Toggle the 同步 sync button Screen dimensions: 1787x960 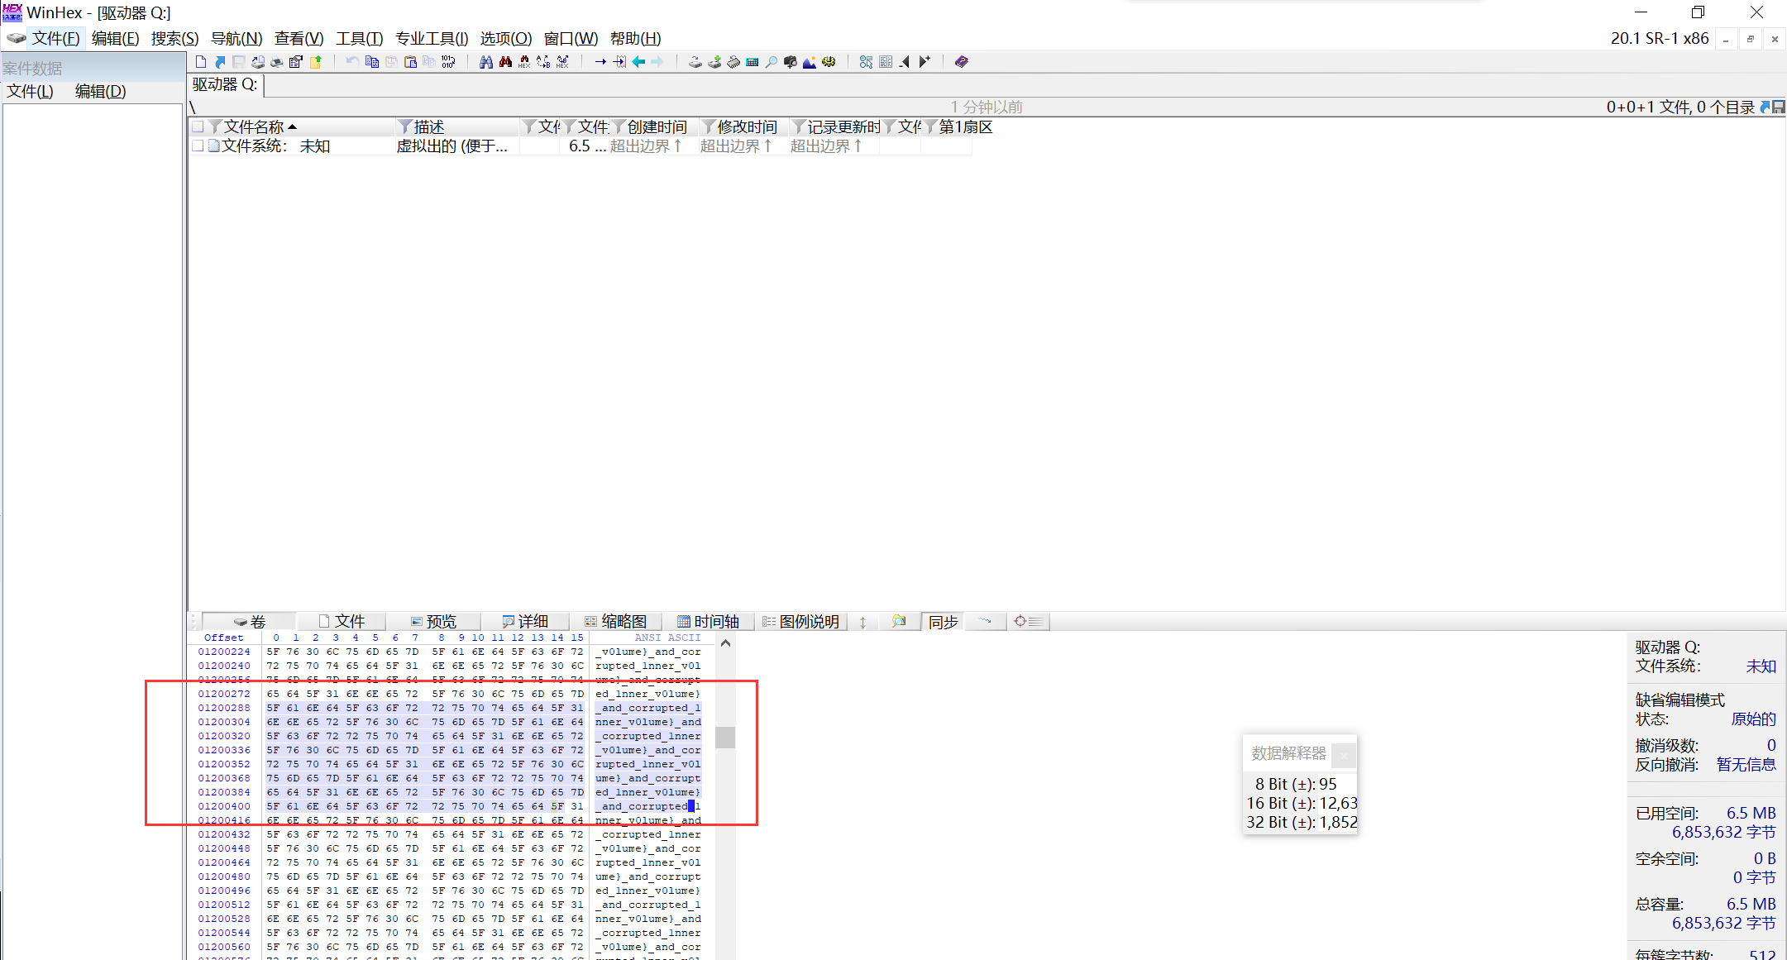943,622
